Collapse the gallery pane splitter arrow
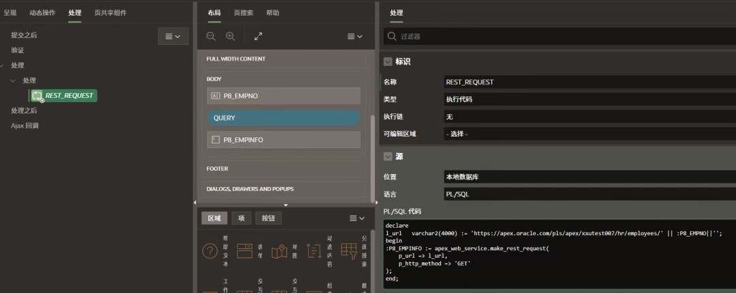Image resolution: width=736 pixels, height=293 pixels. tap(286, 205)
